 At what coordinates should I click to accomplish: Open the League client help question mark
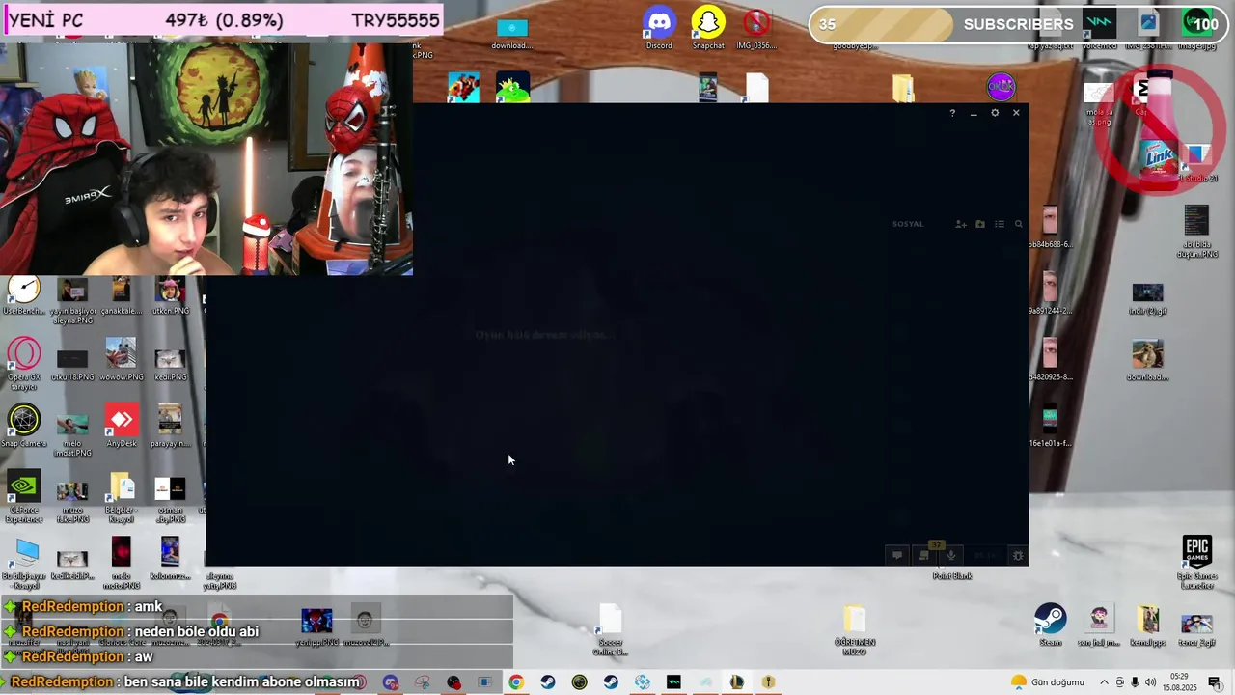point(952,113)
